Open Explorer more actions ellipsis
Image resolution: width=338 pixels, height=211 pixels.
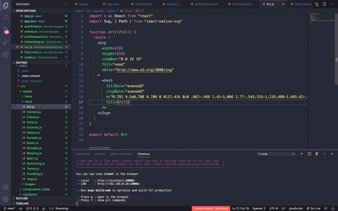(x=65, y=4)
